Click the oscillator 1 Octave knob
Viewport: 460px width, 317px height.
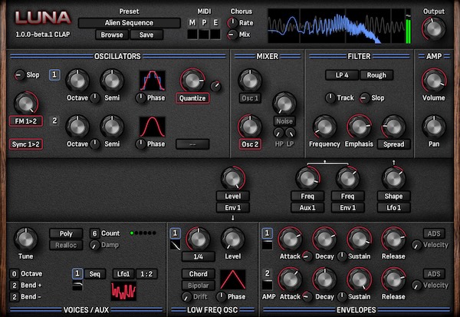click(77, 81)
